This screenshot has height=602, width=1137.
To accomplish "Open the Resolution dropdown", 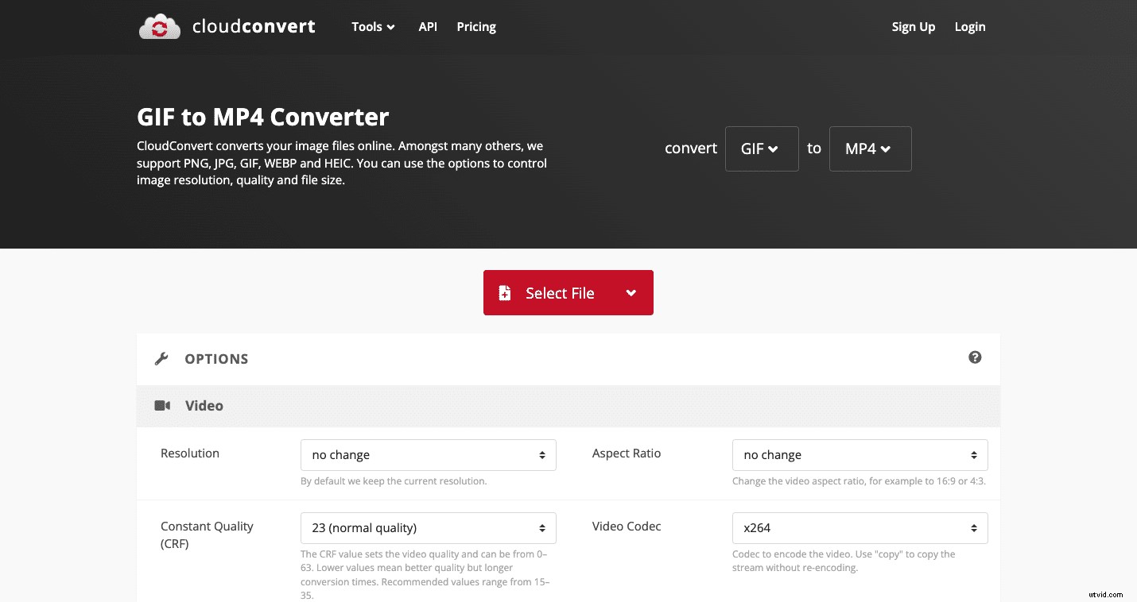I will [428, 454].
